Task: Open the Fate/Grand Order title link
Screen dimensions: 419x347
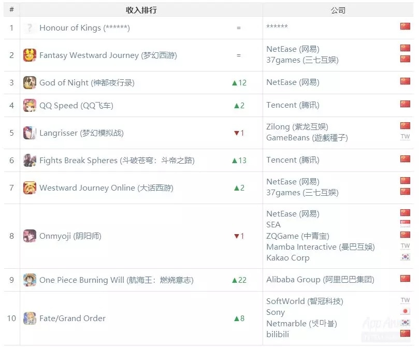Action: point(72,319)
